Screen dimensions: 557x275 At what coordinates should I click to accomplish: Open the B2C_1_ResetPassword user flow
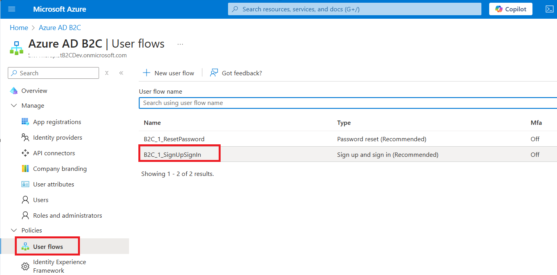point(174,139)
